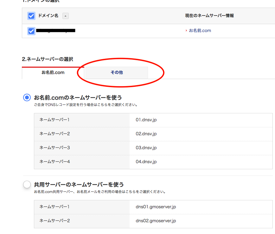The width and height of the screenshot is (275, 234).
Task: Click the dns02.gmoserver.jp nameserver value
Action: 156,221
